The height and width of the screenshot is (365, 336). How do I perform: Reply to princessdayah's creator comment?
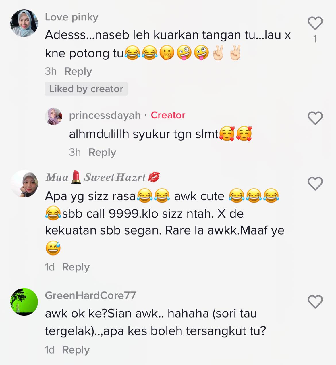click(x=102, y=152)
